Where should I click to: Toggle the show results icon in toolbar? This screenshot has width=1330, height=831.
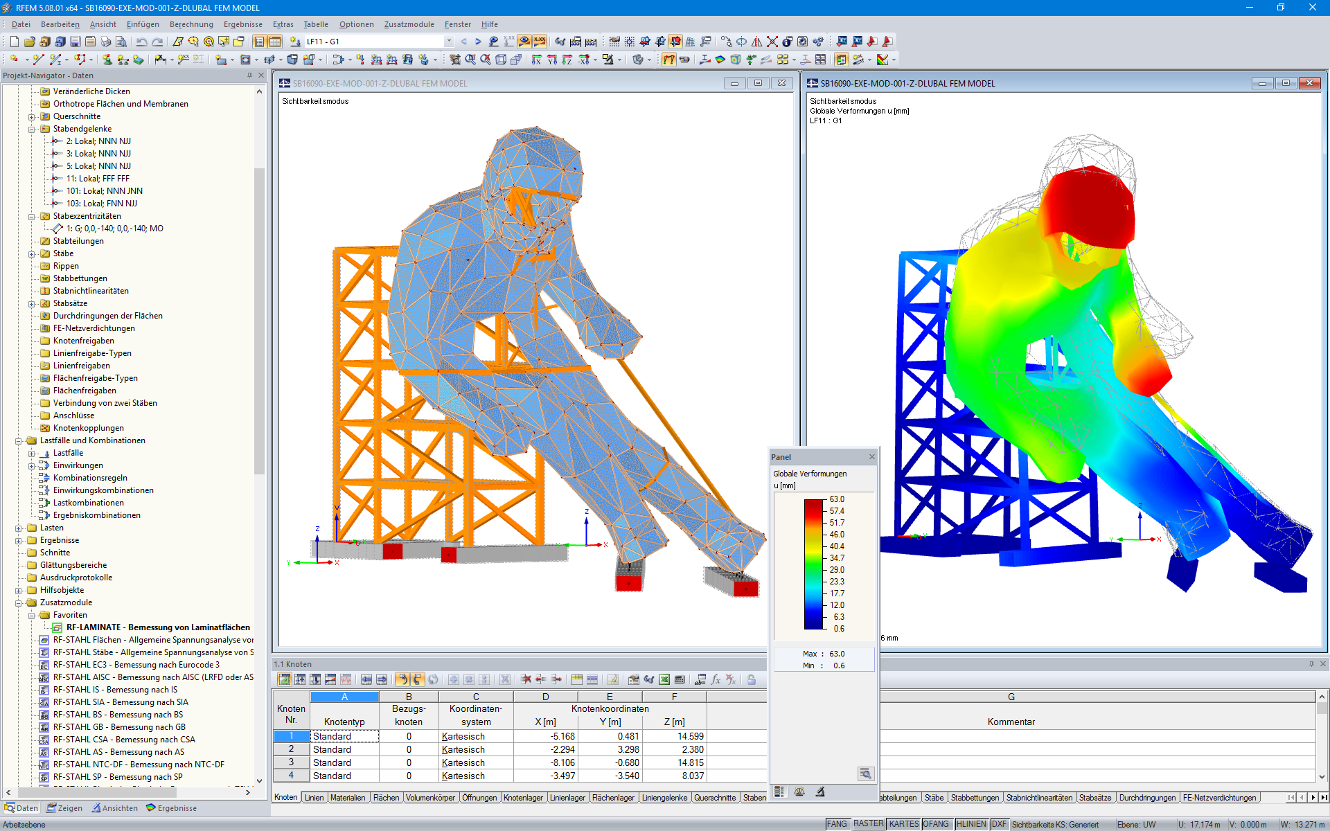point(523,42)
